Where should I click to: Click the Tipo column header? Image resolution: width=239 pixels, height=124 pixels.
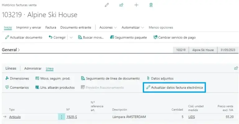[12, 109]
